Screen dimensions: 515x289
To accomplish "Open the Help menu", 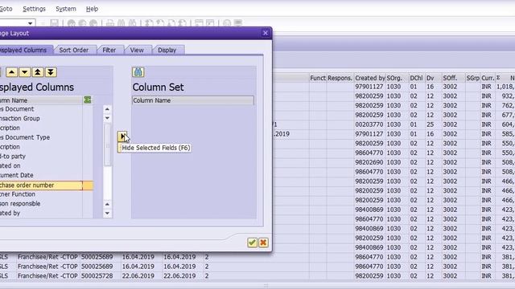I will [92, 9].
